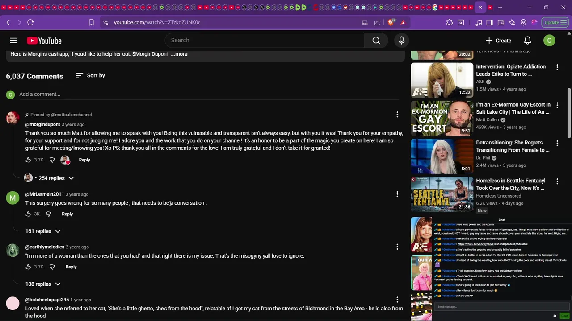This screenshot has height=321, width=572.
Task: Go to YouTube home via logo
Action: (44, 41)
